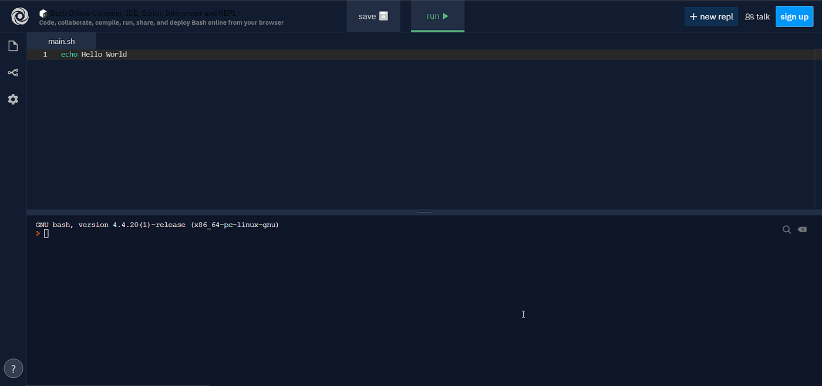
Task: Clear the terminal using the backspace icon
Action: click(802, 229)
